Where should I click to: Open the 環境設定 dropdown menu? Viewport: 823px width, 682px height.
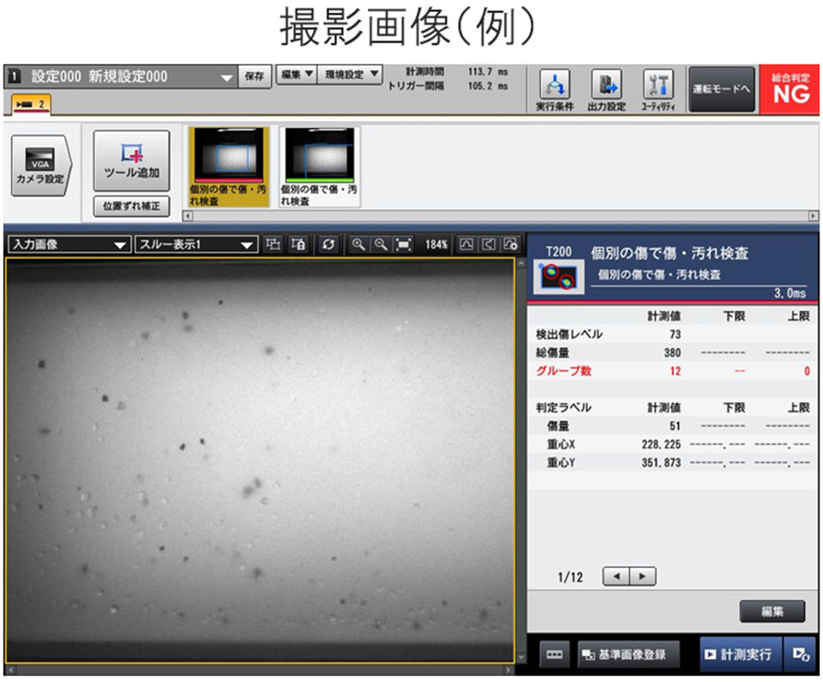pos(350,75)
